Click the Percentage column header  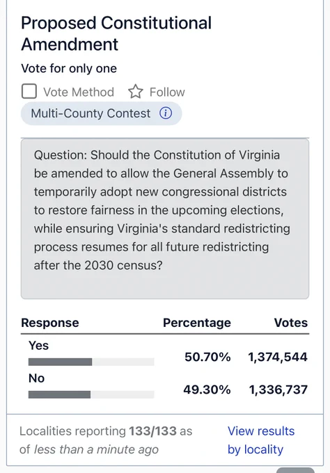point(197,323)
